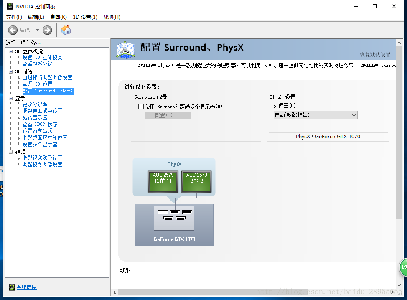407x300 pixels.
Task: Click the vertical scrollbar down arrow
Action: tap(399, 285)
